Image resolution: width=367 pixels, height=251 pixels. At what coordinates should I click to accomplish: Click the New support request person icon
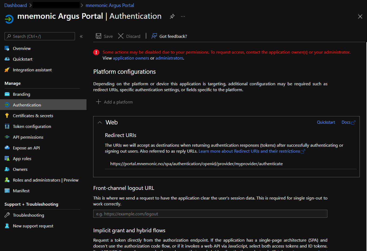pos(7,226)
